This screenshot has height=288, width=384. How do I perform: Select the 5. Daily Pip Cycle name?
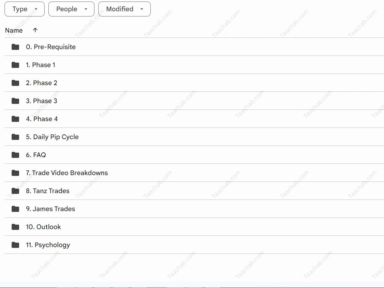click(52, 137)
